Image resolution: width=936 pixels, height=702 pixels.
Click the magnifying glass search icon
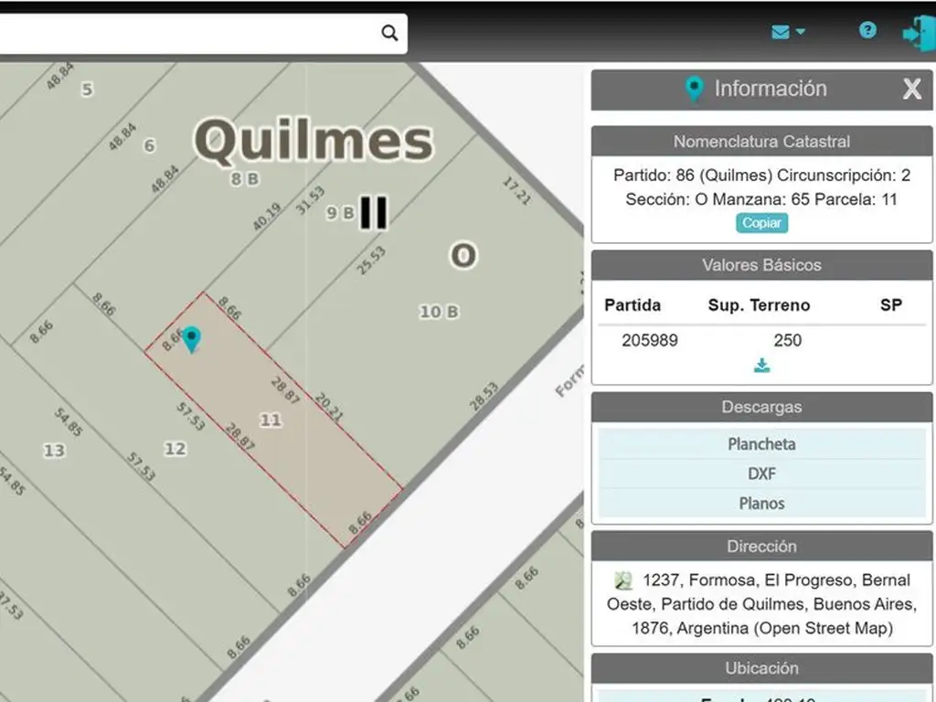pyautogui.click(x=389, y=34)
